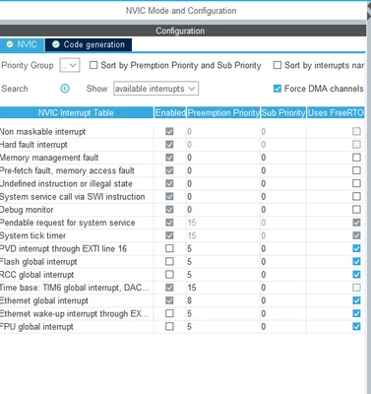Click the NVIC Interrupt Table column header

tap(76, 112)
